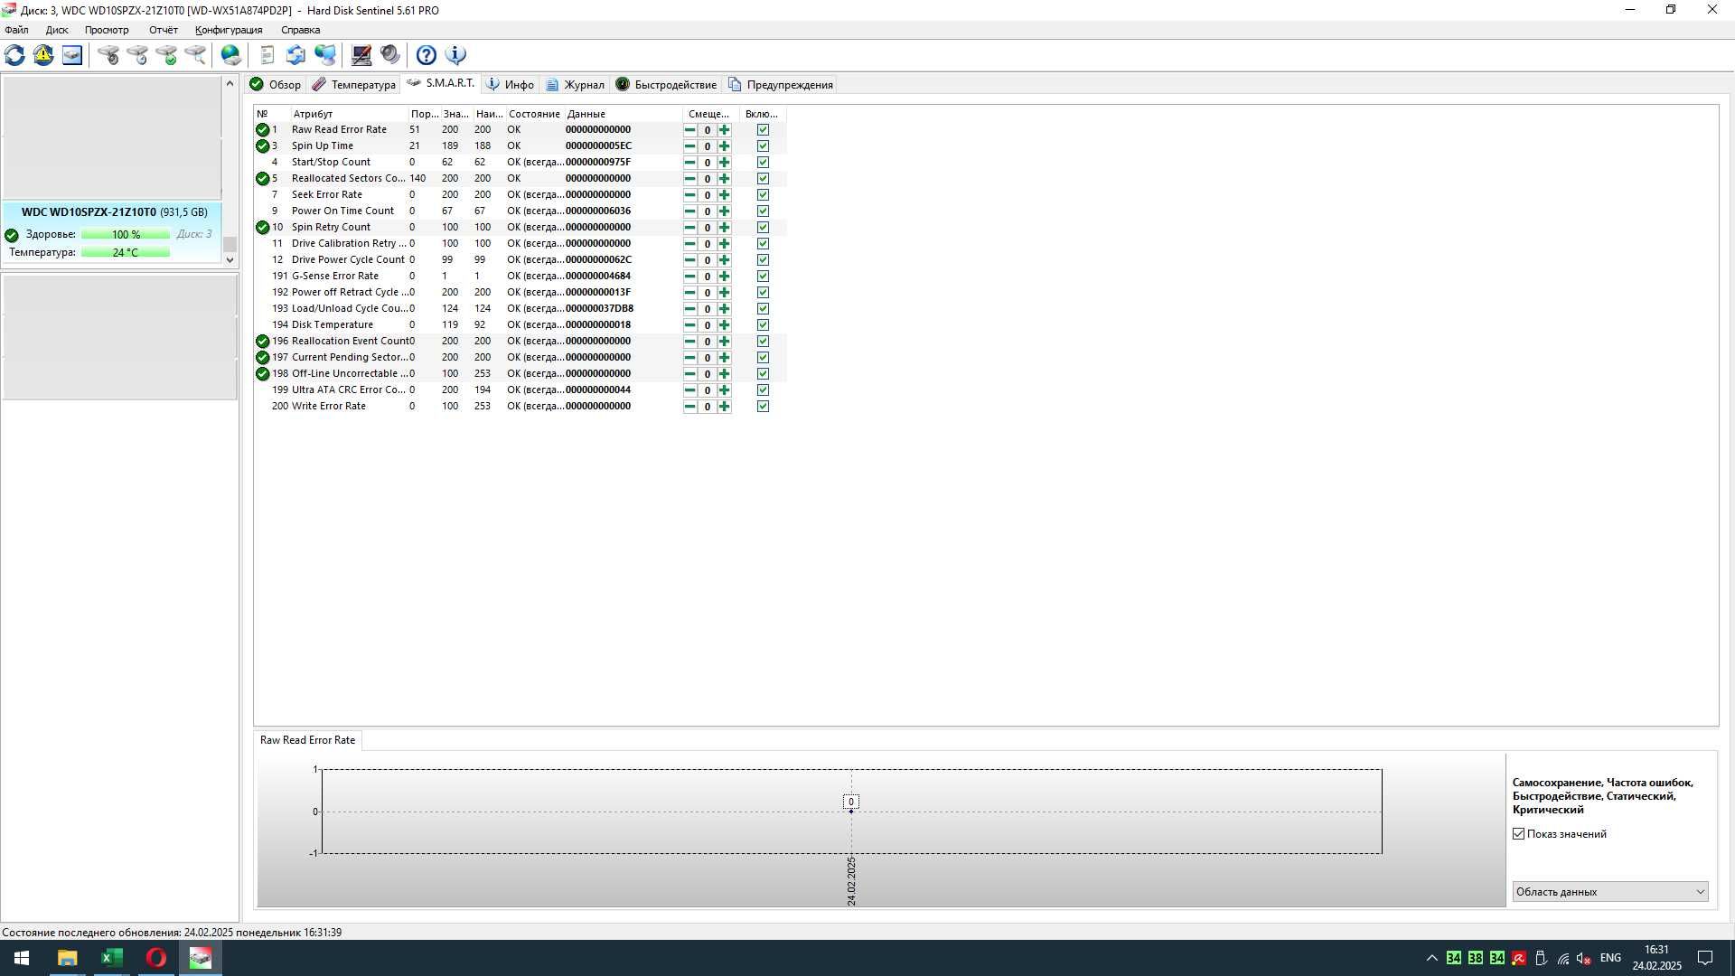This screenshot has height=976, width=1735.
Task: Click the green Здоровье 100 % bar
Action: [126, 235]
